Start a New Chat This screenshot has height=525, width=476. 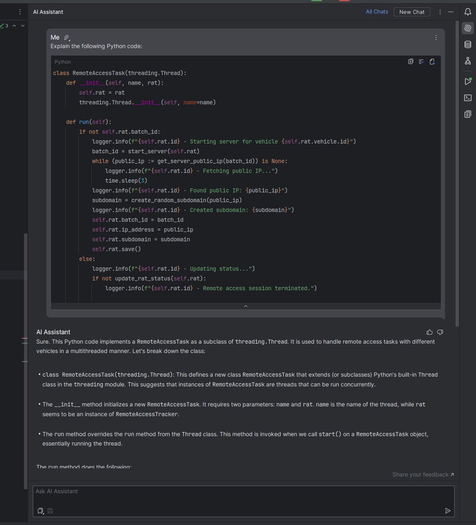(412, 12)
